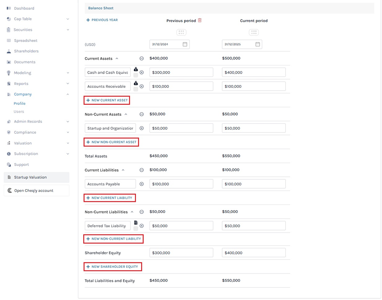Viewport: 382px width, 300px height.
Task: Go to Shareholders in the sidebar
Action: [x=26, y=51]
